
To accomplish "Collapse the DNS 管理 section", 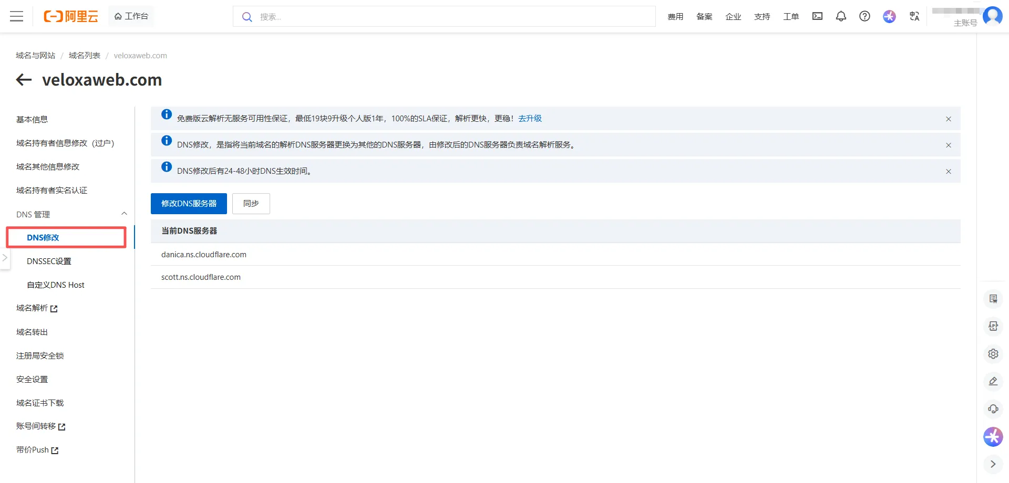I will pyautogui.click(x=124, y=214).
